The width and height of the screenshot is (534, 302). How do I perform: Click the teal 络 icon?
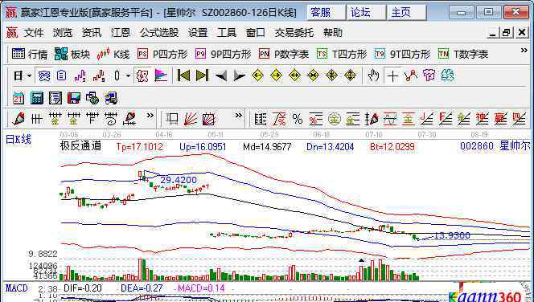tap(447, 75)
